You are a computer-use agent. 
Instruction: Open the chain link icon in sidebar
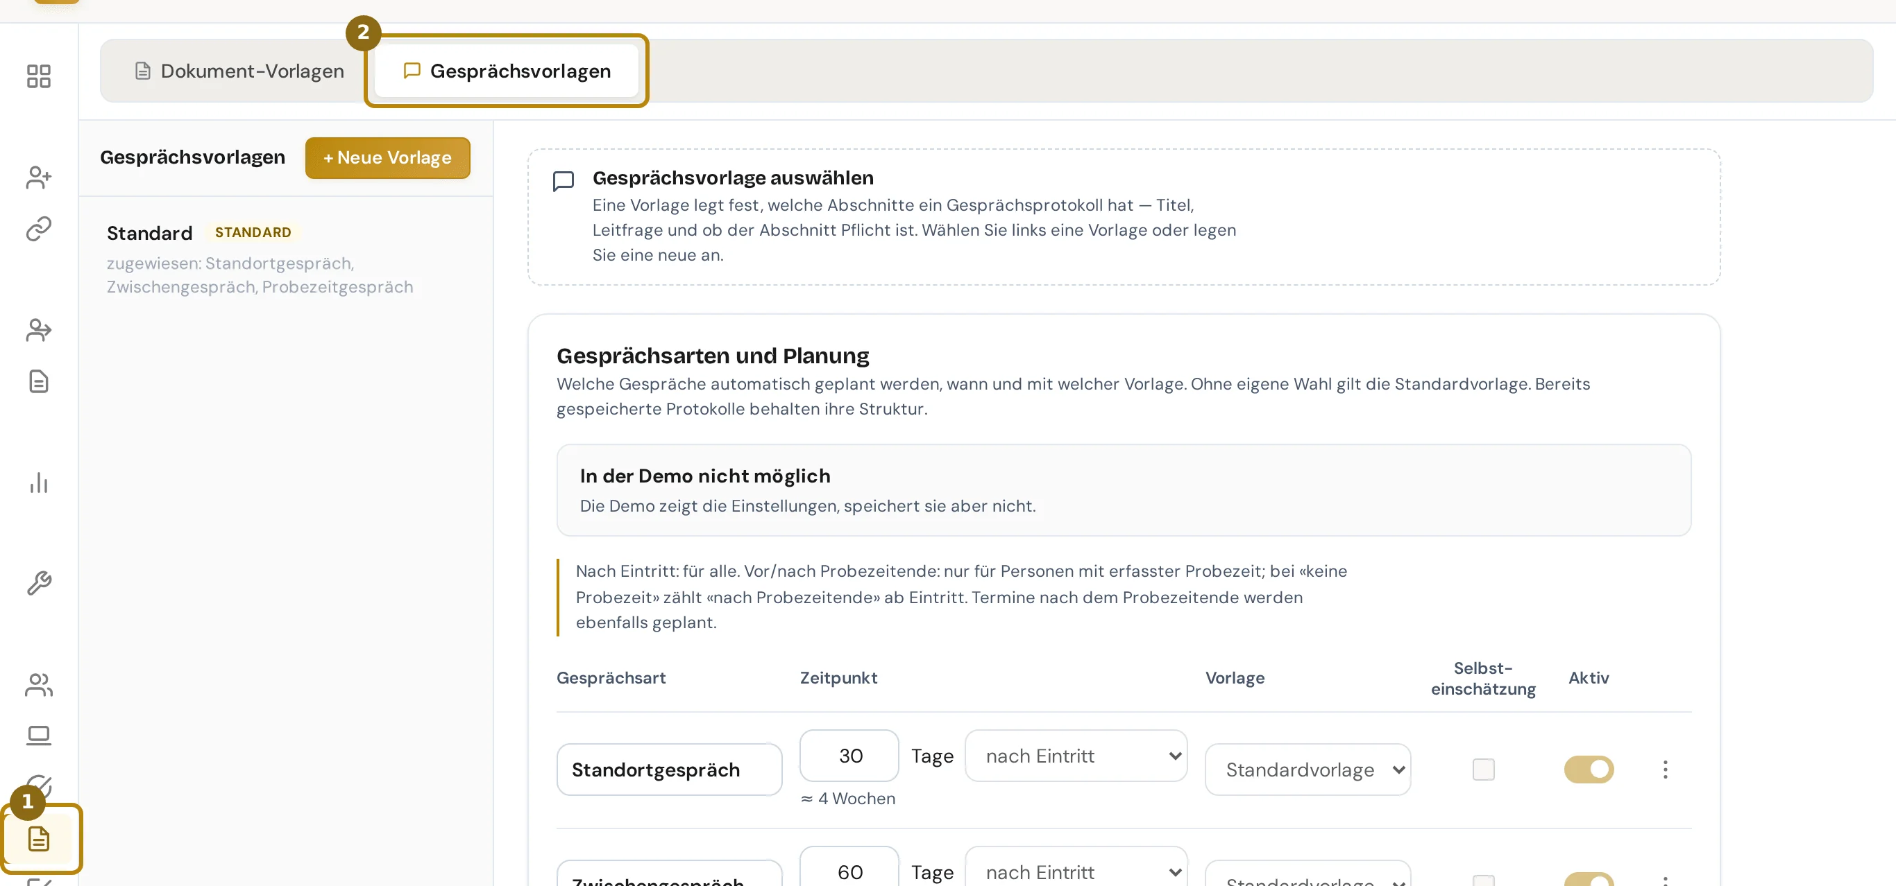[x=38, y=229]
